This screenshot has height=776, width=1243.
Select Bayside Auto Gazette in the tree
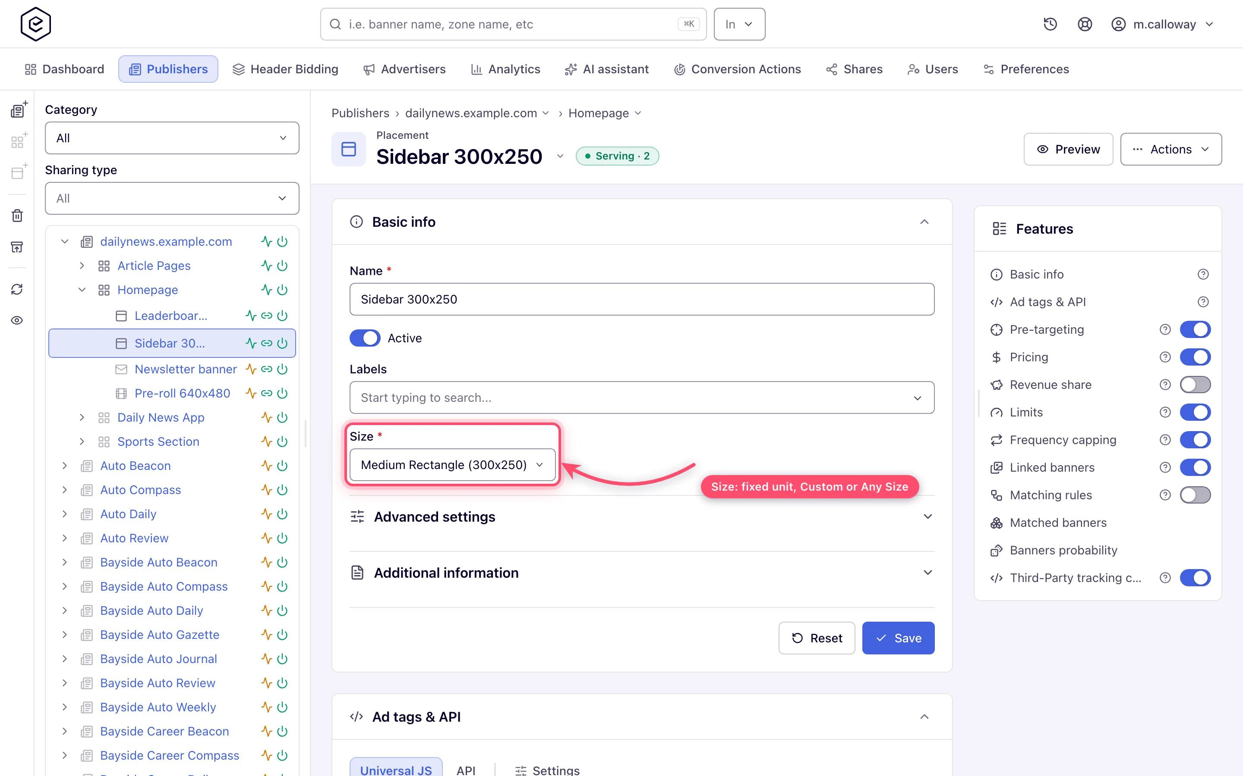click(x=160, y=634)
